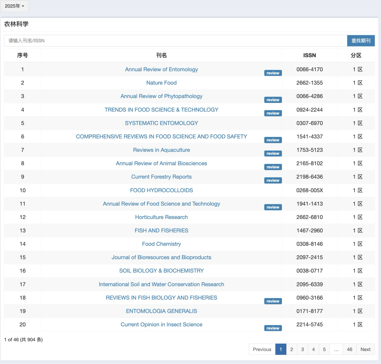Select ISSN 2095-6339 cell
This screenshot has width=381, height=364.
[x=310, y=284]
